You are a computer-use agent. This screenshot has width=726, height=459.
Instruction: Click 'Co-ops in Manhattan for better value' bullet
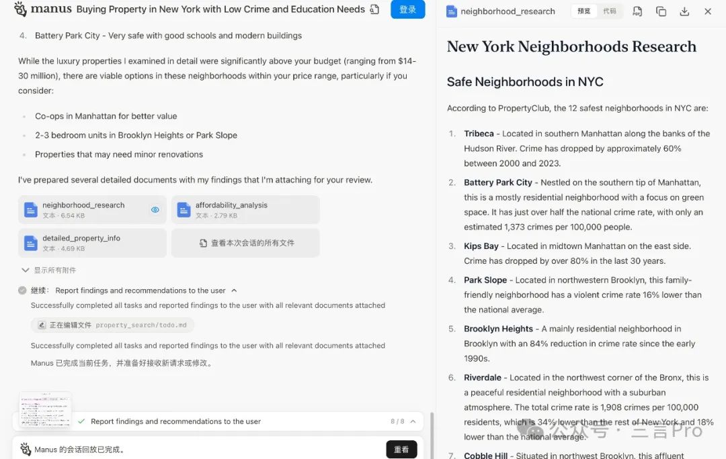click(106, 116)
